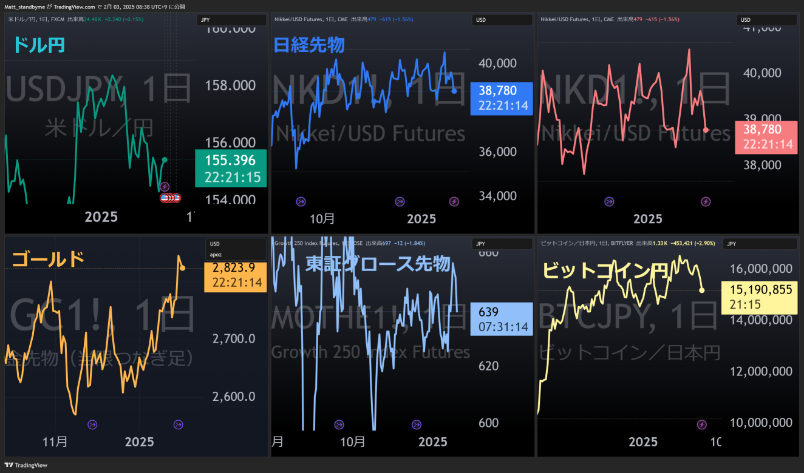Click the 34,000 value on blue Nikkei axis
The image size is (804, 473).
[x=497, y=196]
